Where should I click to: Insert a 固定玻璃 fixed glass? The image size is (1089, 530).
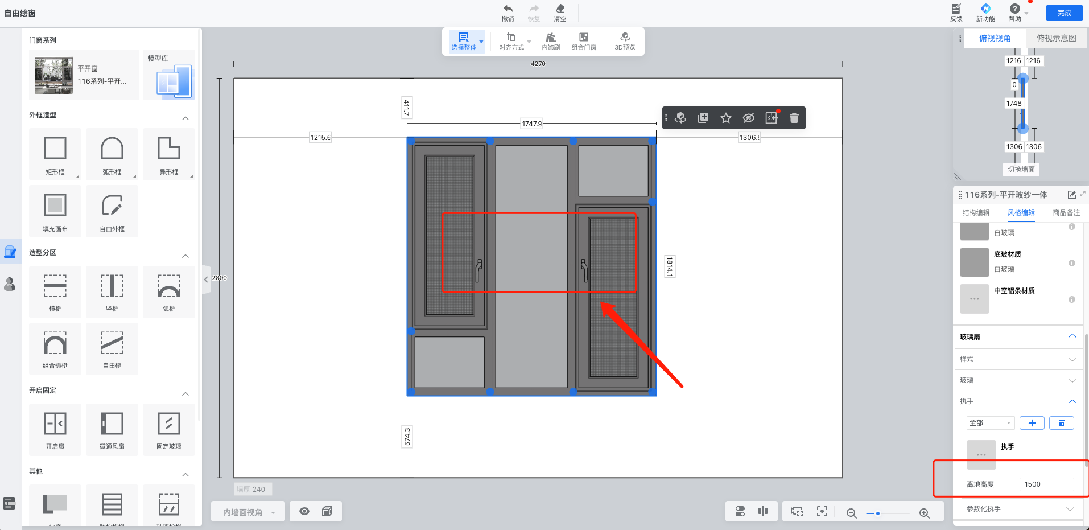coord(169,430)
